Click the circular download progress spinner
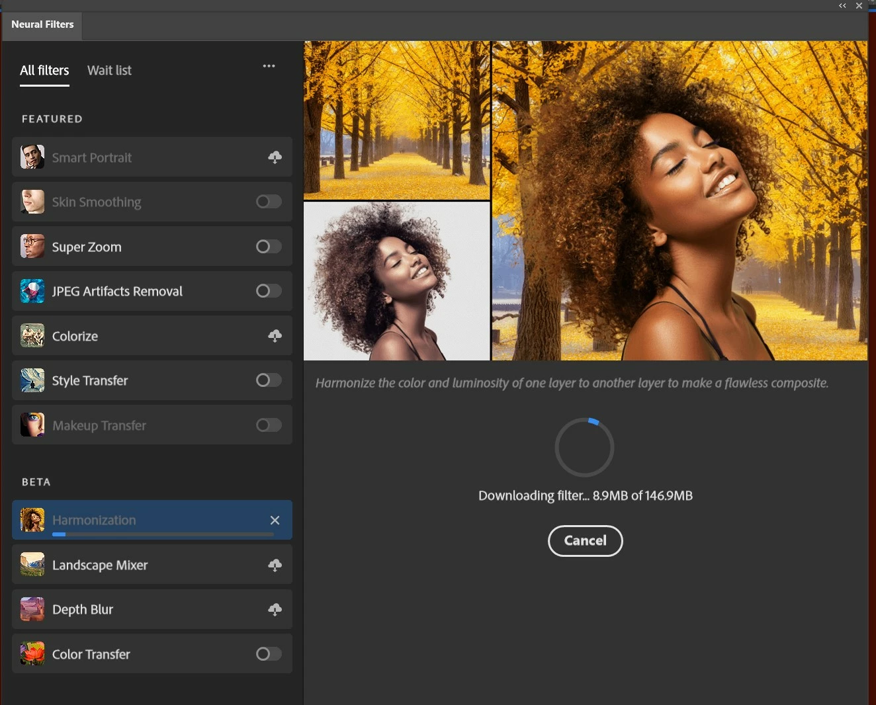Image resolution: width=876 pixels, height=705 pixels. coord(584,447)
